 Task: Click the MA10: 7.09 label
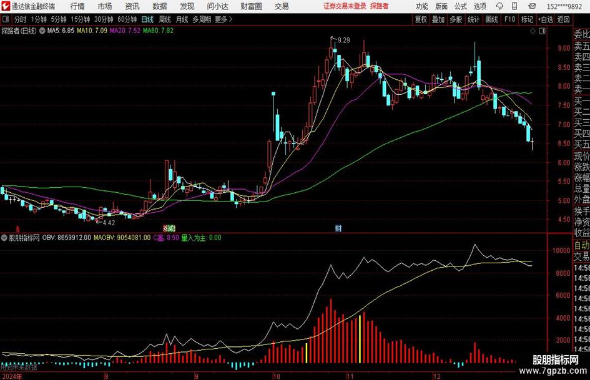coord(92,31)
